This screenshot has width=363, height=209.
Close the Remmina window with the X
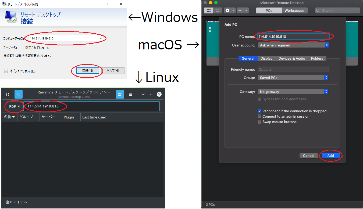tap(159, 94)
